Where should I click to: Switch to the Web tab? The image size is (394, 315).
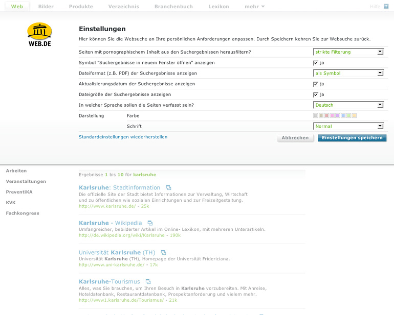pyautogui.click(x=17, y=7)
